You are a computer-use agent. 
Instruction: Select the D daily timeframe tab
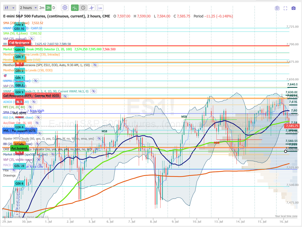pyautogui.click(x=54, y=8)
